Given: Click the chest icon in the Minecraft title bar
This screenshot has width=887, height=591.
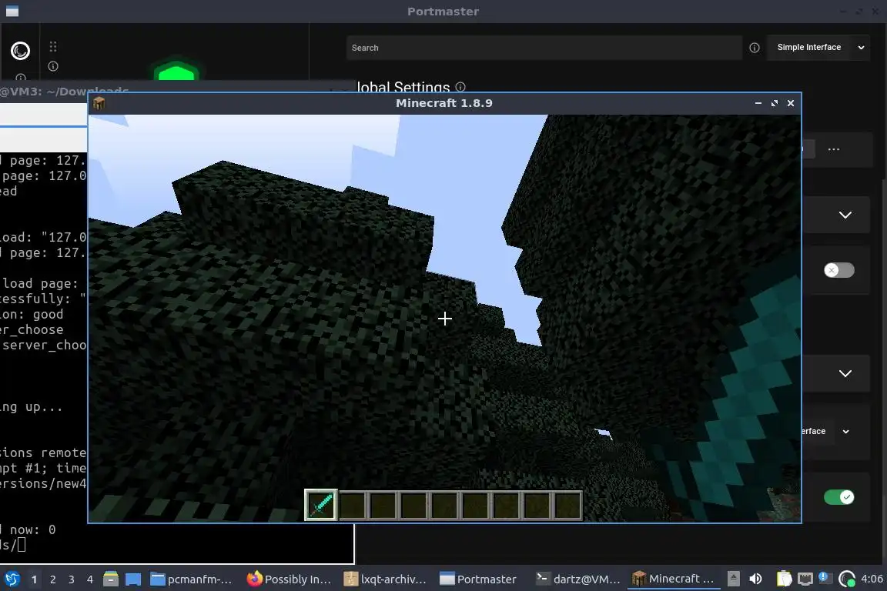Looking at the screenshot, I should click(x=99, y=103).
